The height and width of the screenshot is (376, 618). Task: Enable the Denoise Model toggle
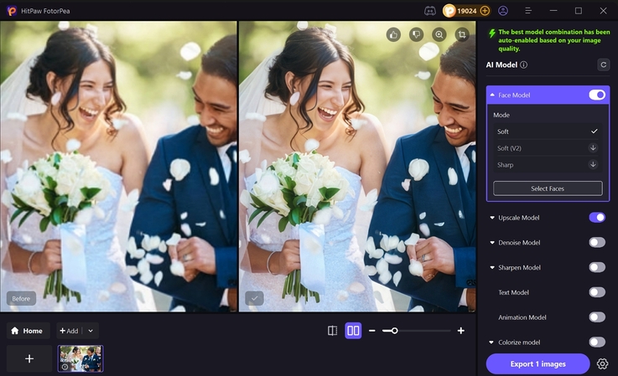tap(597, 242)
